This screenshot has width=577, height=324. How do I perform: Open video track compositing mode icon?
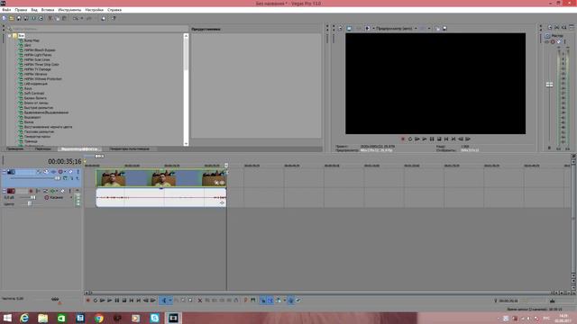click(x=66, y=178)
